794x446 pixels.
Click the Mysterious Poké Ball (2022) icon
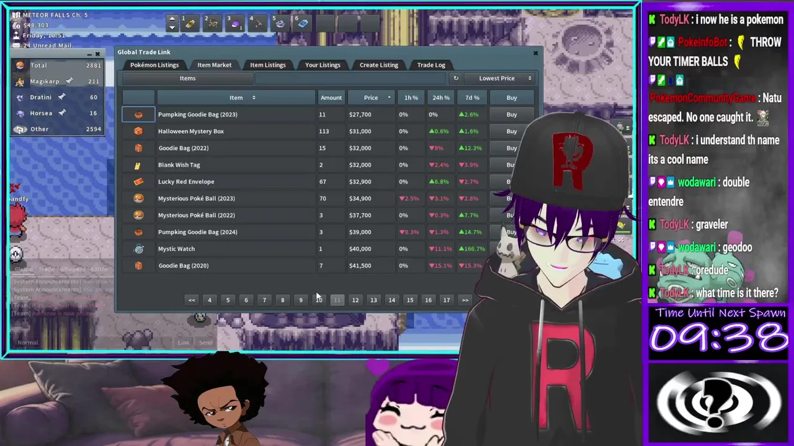tap(138, 215)
